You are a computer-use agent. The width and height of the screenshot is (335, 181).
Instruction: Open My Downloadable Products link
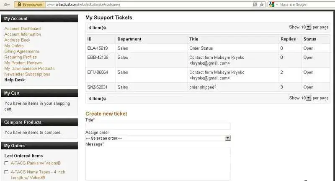coord(29,68)
